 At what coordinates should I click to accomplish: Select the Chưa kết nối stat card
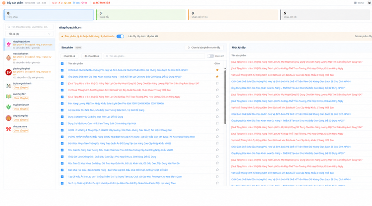coord(325,15)
